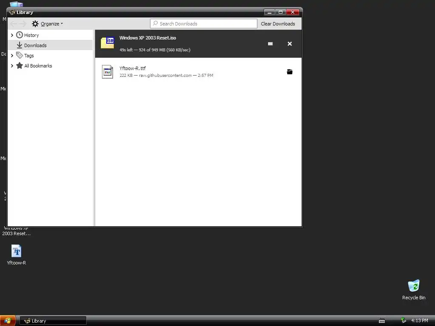Click the network tray icon beside the clock
Image resolution: width=435 pixels, height=326 pixels.
[x=404, y=320]
